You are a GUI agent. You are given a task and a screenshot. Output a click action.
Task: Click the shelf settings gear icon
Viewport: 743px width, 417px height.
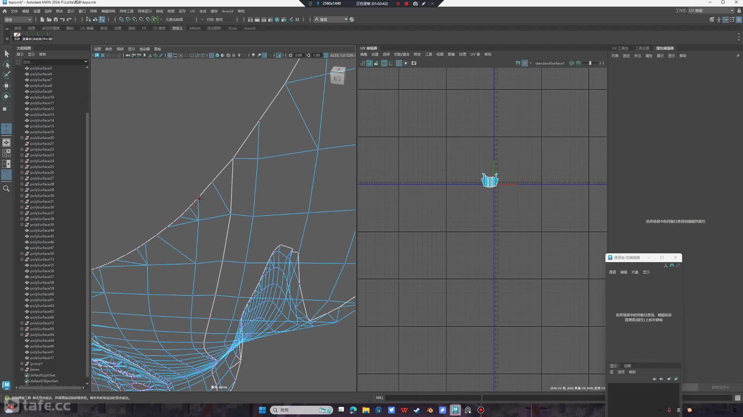coord(7,39)
